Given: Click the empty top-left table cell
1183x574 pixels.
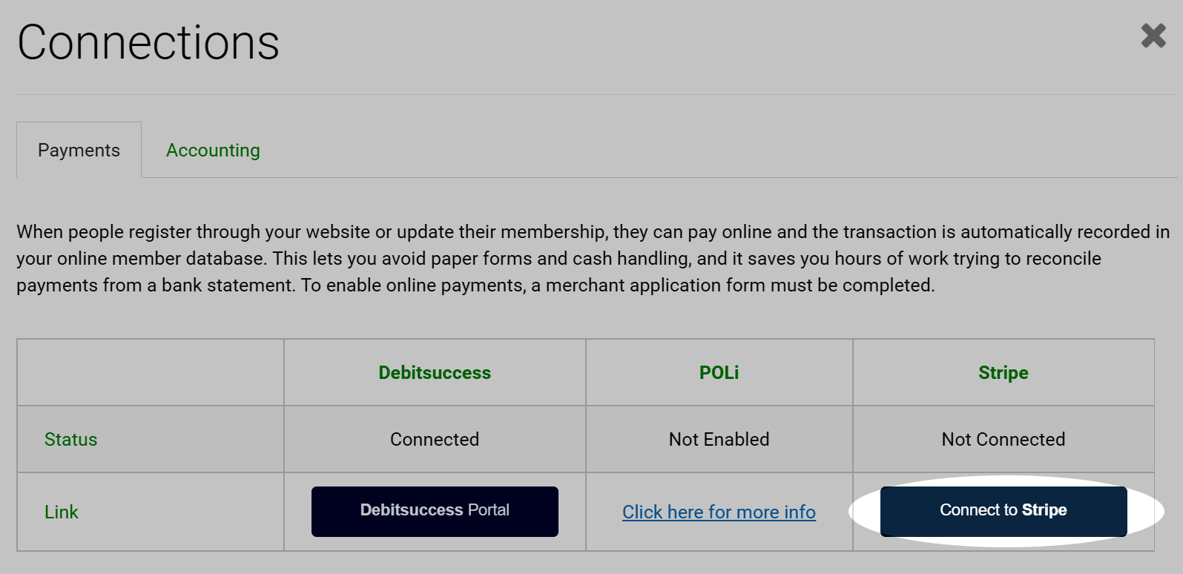Looking at the screenshot, I should click(151, 372).
